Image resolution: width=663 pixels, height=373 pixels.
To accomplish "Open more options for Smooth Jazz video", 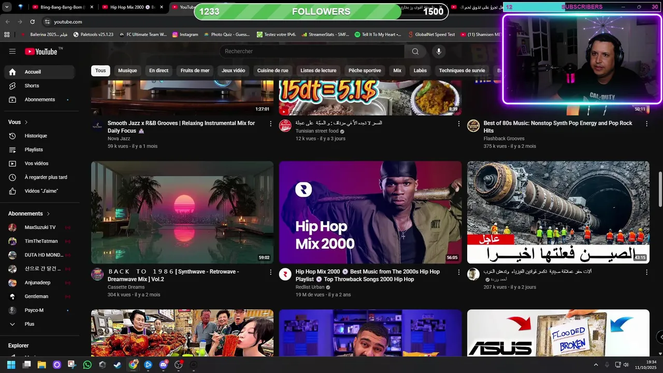I will [270, 123].
